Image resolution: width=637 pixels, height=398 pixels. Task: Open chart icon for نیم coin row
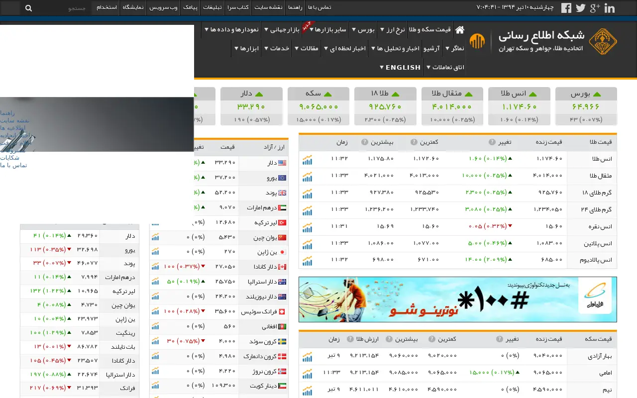[308, 390]
